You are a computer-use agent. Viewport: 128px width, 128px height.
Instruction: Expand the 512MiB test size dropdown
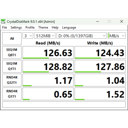pyautogui.click(x=45, y=36)
